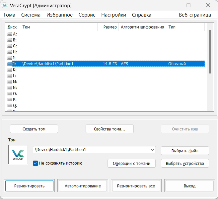Screen dimensions: 218x199
Task: Click the drive G: icon
Action: [10, 46]
